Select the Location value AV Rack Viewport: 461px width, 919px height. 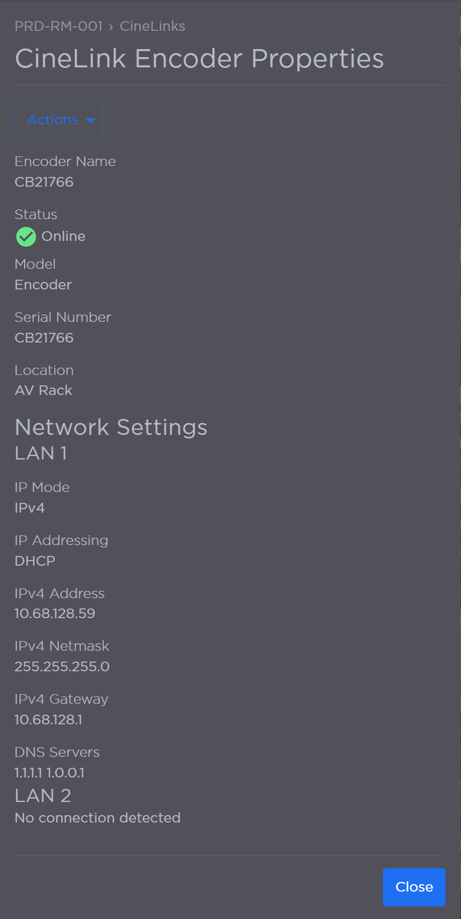tap(43, 390)
